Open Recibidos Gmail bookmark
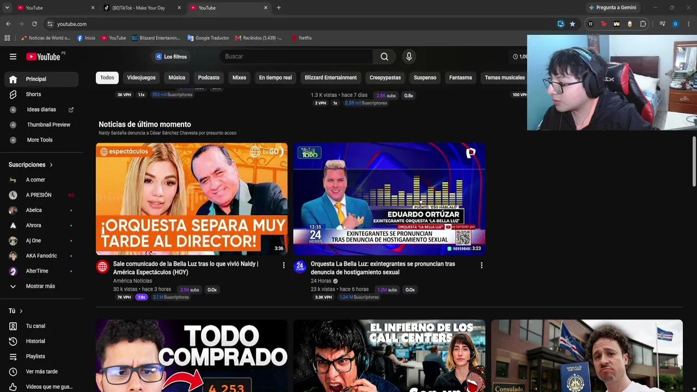 tap(259, 38)
